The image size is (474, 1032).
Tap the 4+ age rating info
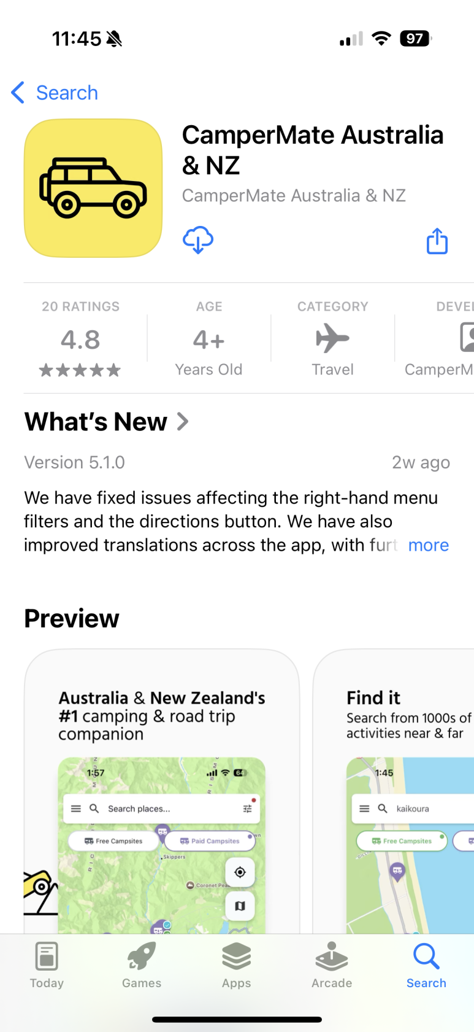point(209,339)
